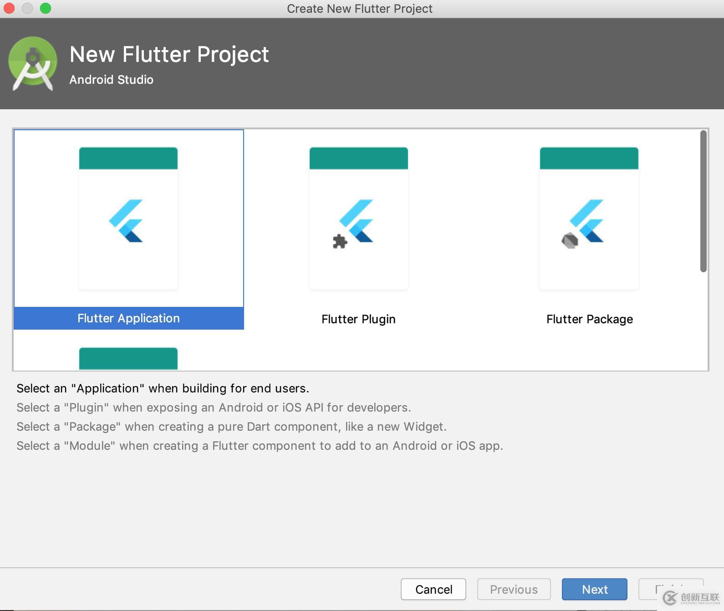Choose the Flutter Plugin template card

tap(359, 219)
